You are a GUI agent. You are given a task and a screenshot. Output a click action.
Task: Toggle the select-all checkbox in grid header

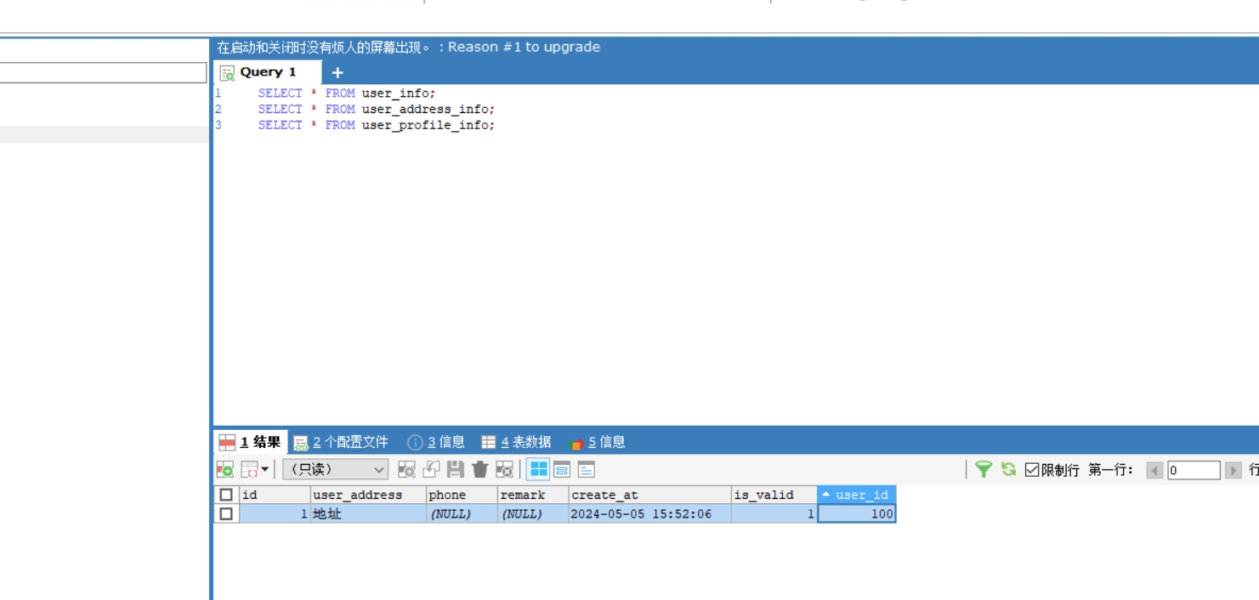pyautogui.click(x=226, y=495)
